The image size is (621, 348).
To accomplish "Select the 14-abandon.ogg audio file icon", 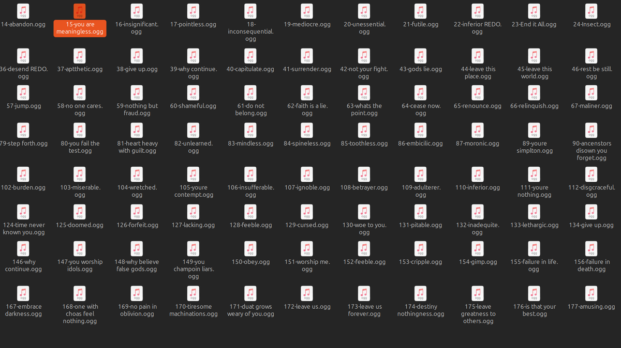I will [23, 11].
